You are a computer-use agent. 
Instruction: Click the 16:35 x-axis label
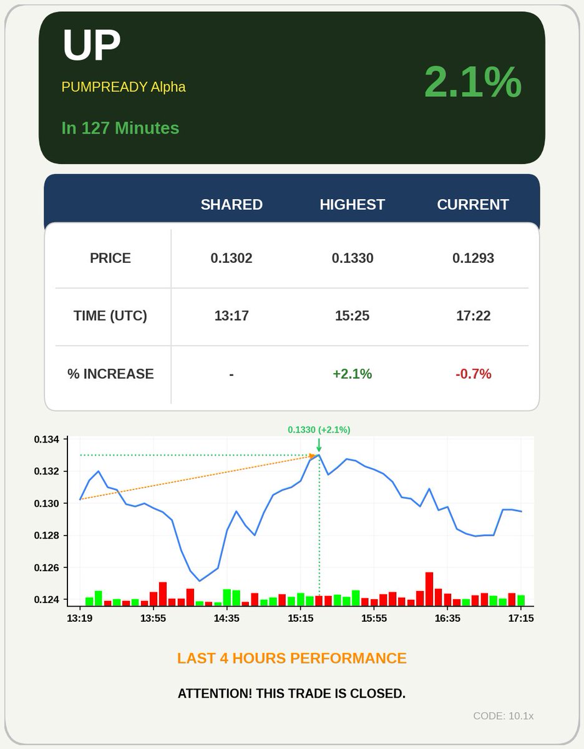tap(447, 619)
